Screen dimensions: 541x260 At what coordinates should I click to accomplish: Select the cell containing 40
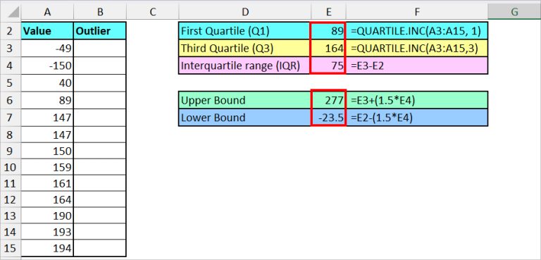pyautogui.click(x=47, y=83)
